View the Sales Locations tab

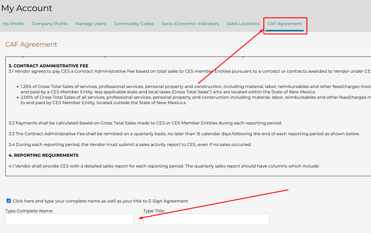[243, 24]
